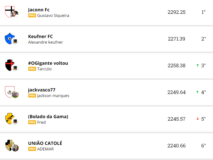The height and width of the screenshot is (160, 213).
Task: Open the Keufner FC team link
Action: point(41,37)
